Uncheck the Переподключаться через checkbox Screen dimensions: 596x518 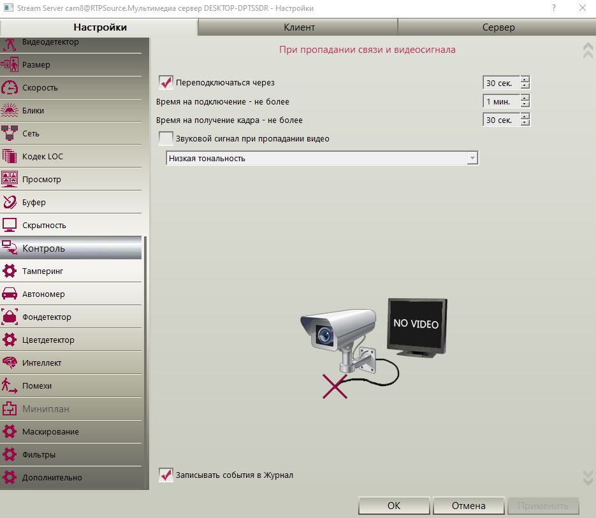[x=166, y=82]
